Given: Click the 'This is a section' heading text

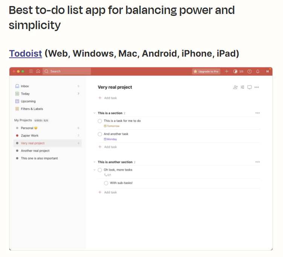Looking at the screenshot, I should point(110,113).
